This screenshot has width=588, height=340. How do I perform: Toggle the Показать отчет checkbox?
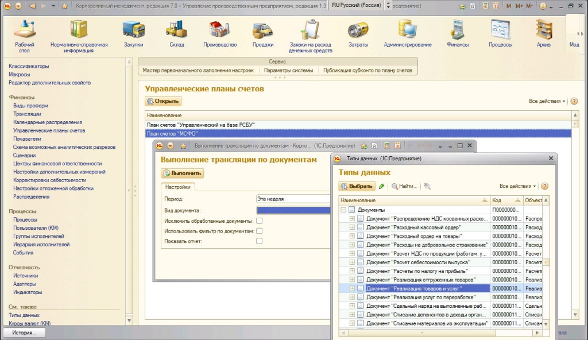point(259,241)
